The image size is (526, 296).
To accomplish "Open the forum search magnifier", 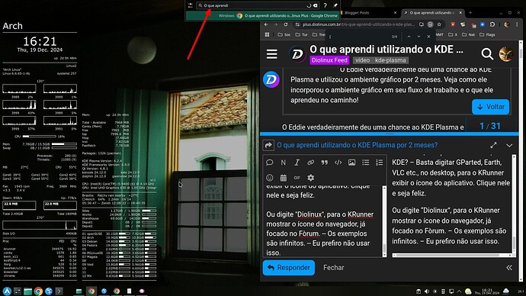I will click(487, 53).
